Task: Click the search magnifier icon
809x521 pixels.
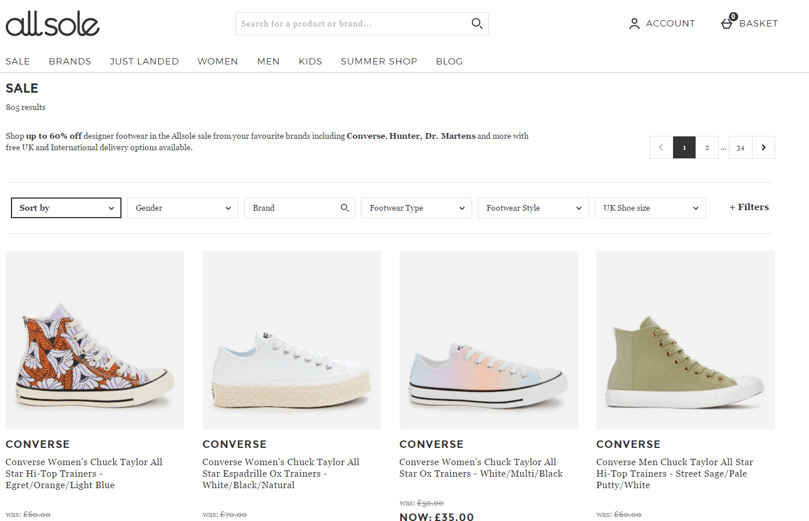Action: (x=477, y=24)
